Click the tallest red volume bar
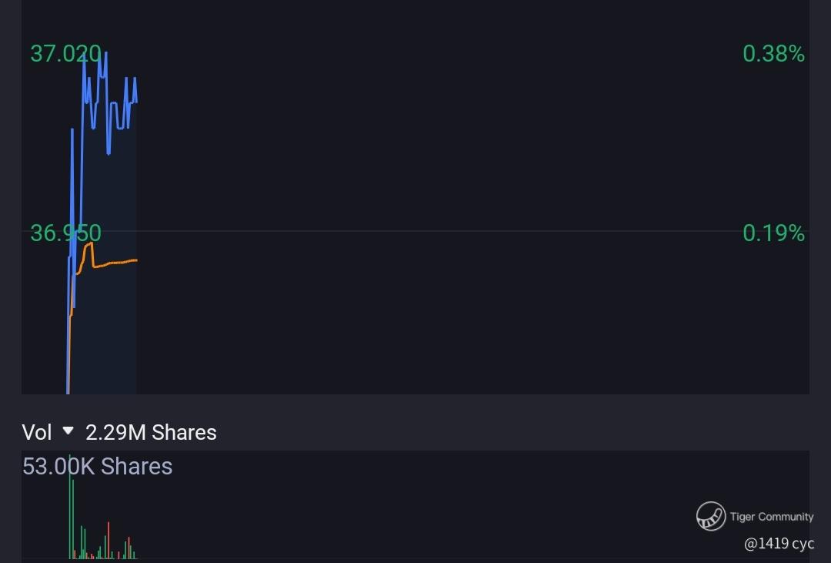Screen dimensions: 831x563 [x=108, y=539]
